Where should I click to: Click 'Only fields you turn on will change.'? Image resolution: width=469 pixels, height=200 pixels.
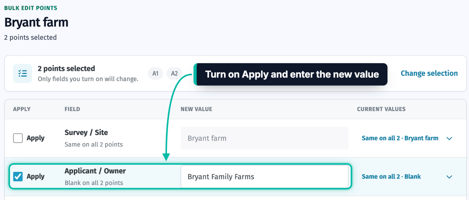click(x=88, y=79)
